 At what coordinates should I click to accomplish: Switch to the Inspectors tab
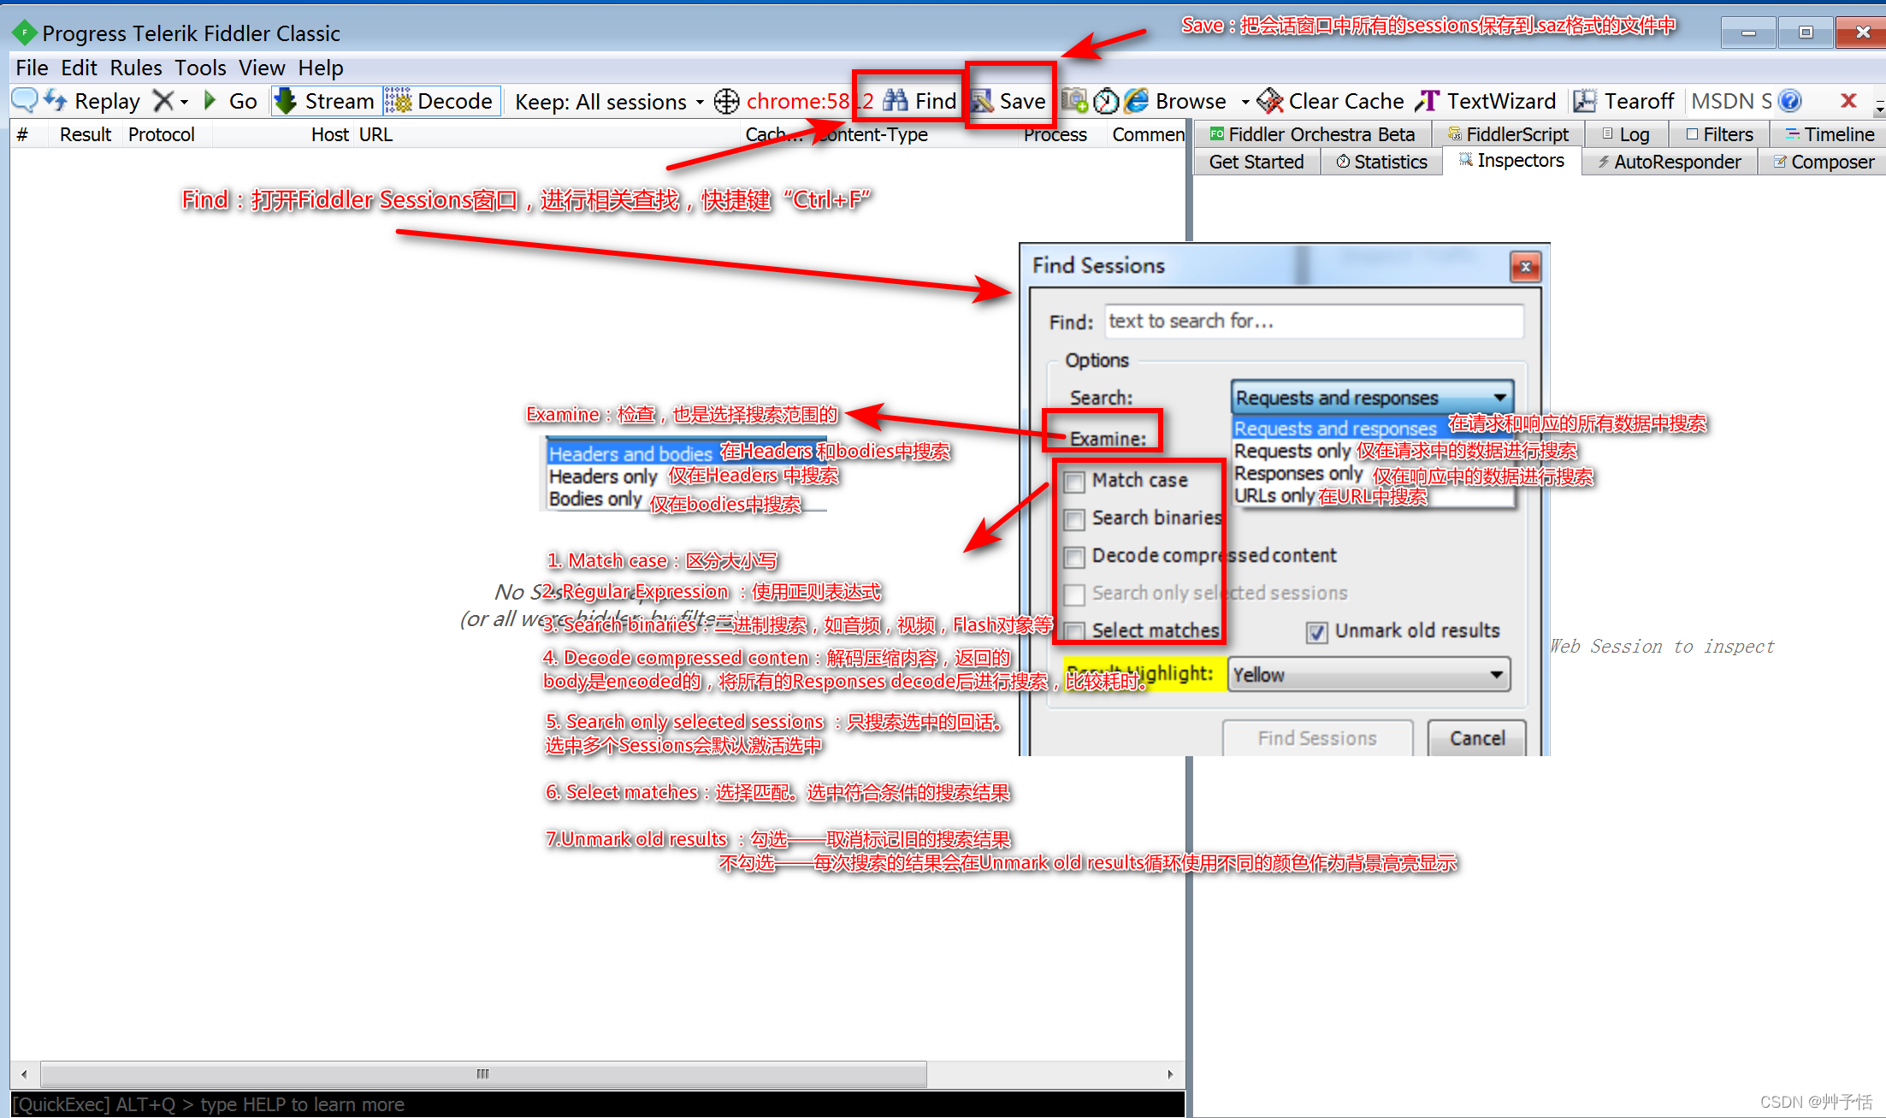(x=1511, y=160)
